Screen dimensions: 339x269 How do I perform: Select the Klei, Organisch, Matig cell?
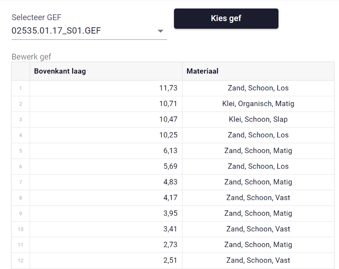[x=258, y=104]
